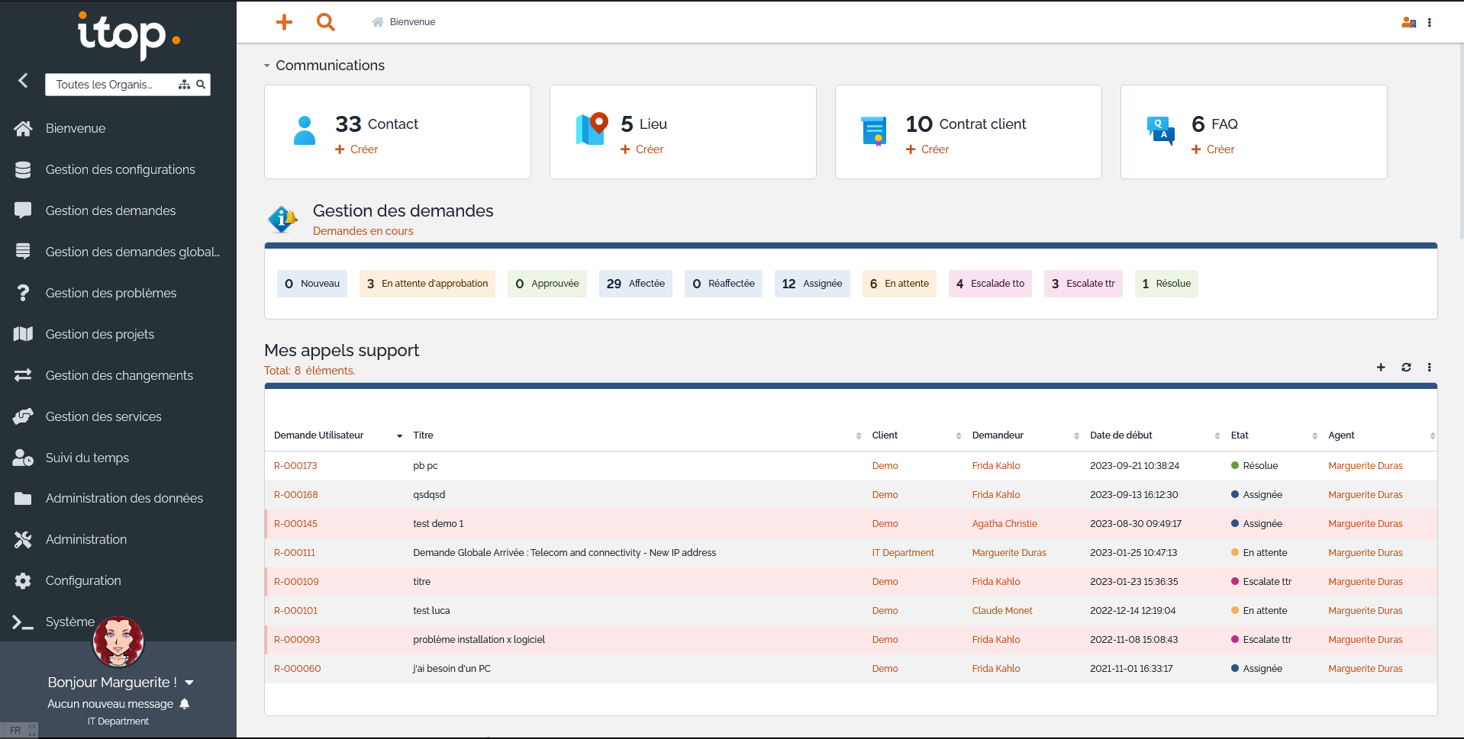Click the FR language indicator
This screenshot has height=739, width=1464.
coord(15,731)
